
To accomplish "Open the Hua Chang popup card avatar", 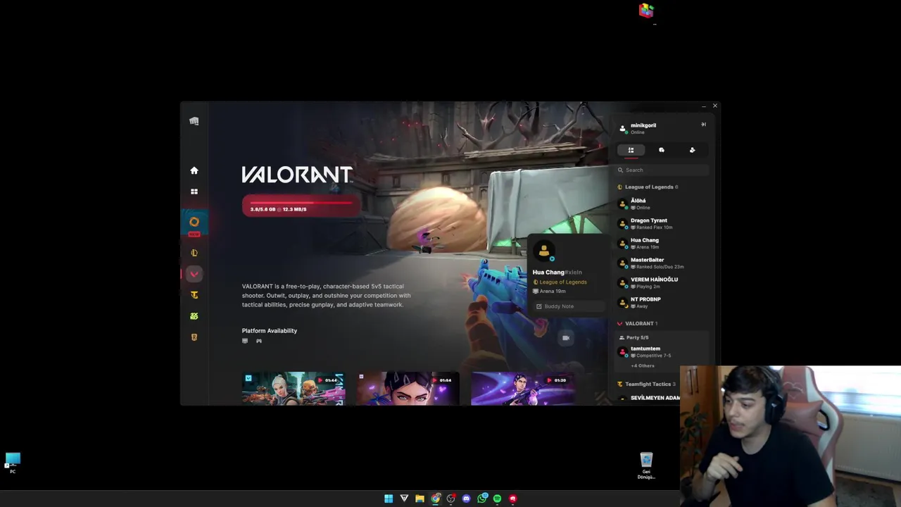I will click(x=543, y=251).
